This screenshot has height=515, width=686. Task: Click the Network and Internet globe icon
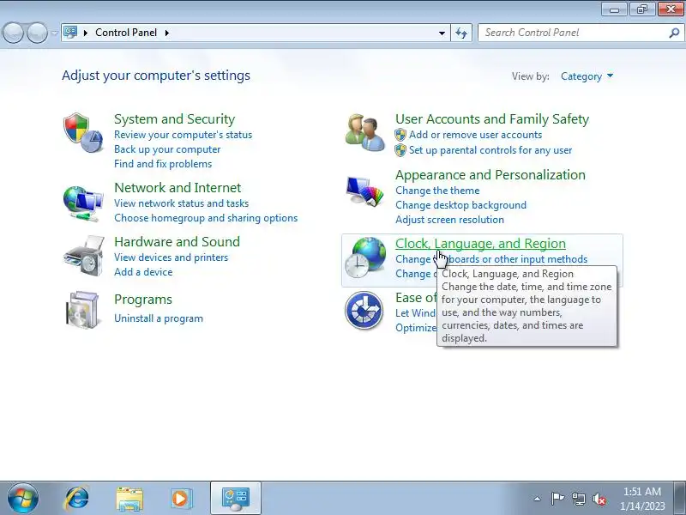click(83, 203)
